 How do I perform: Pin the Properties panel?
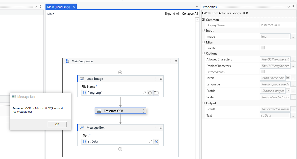click(x=293, y=7)
